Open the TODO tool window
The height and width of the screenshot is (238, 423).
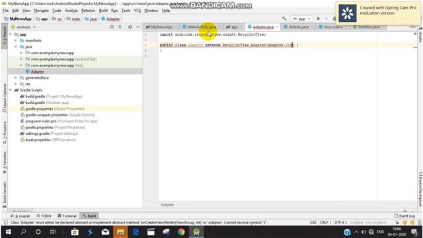[x=44, y=216]
